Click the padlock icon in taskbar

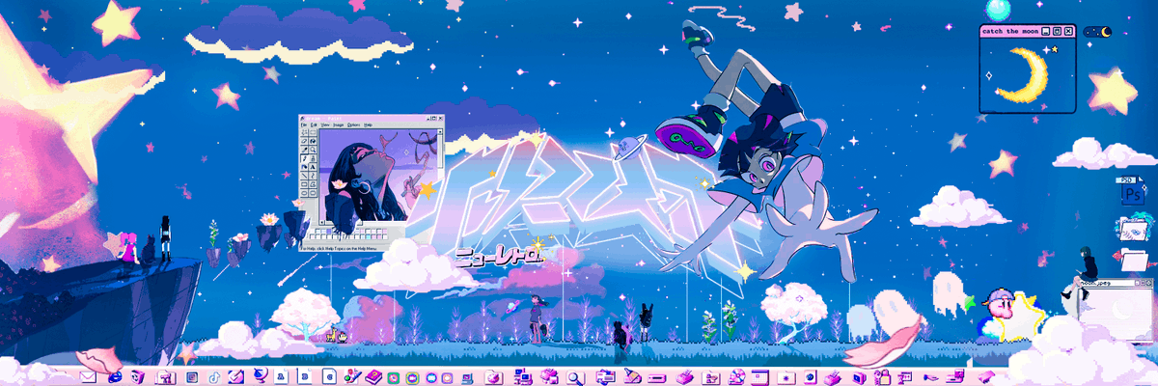click(883, 375)
